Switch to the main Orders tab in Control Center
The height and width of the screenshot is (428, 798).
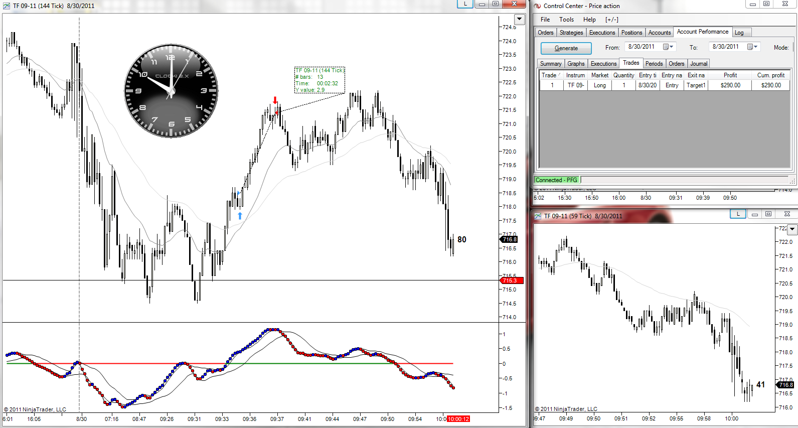tap(546, 33)
